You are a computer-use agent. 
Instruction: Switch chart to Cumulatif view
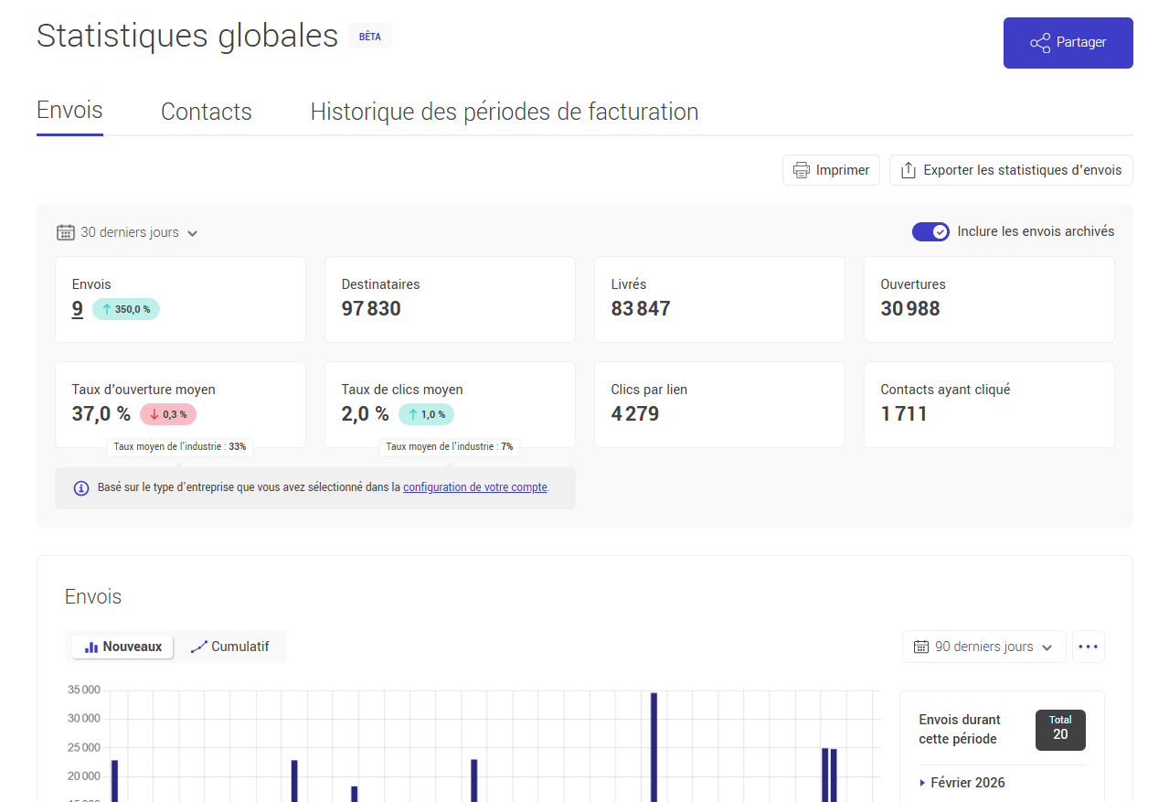230,647
